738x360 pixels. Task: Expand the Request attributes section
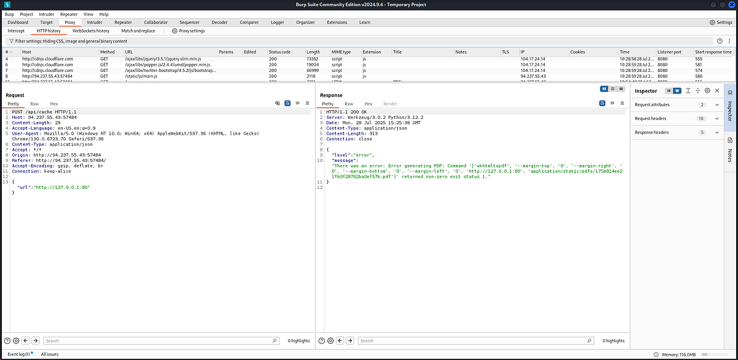pyautogui.click(x=676, y=105)
